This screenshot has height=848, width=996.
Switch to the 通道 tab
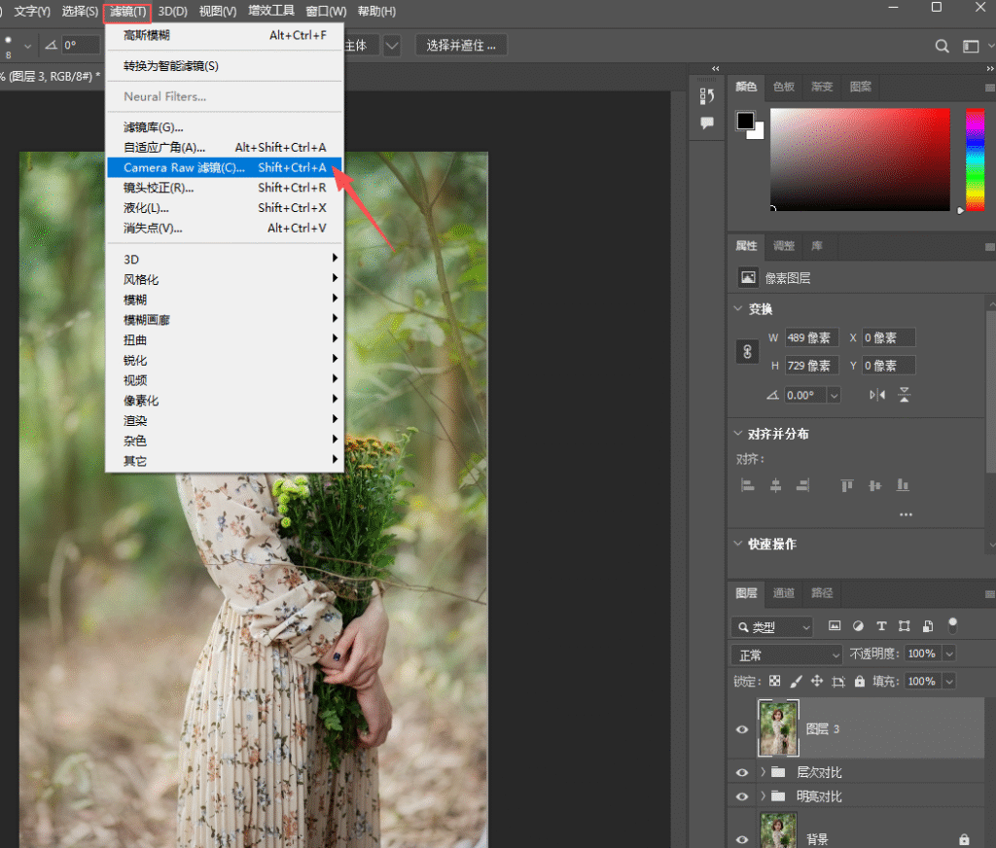point(784,592)
